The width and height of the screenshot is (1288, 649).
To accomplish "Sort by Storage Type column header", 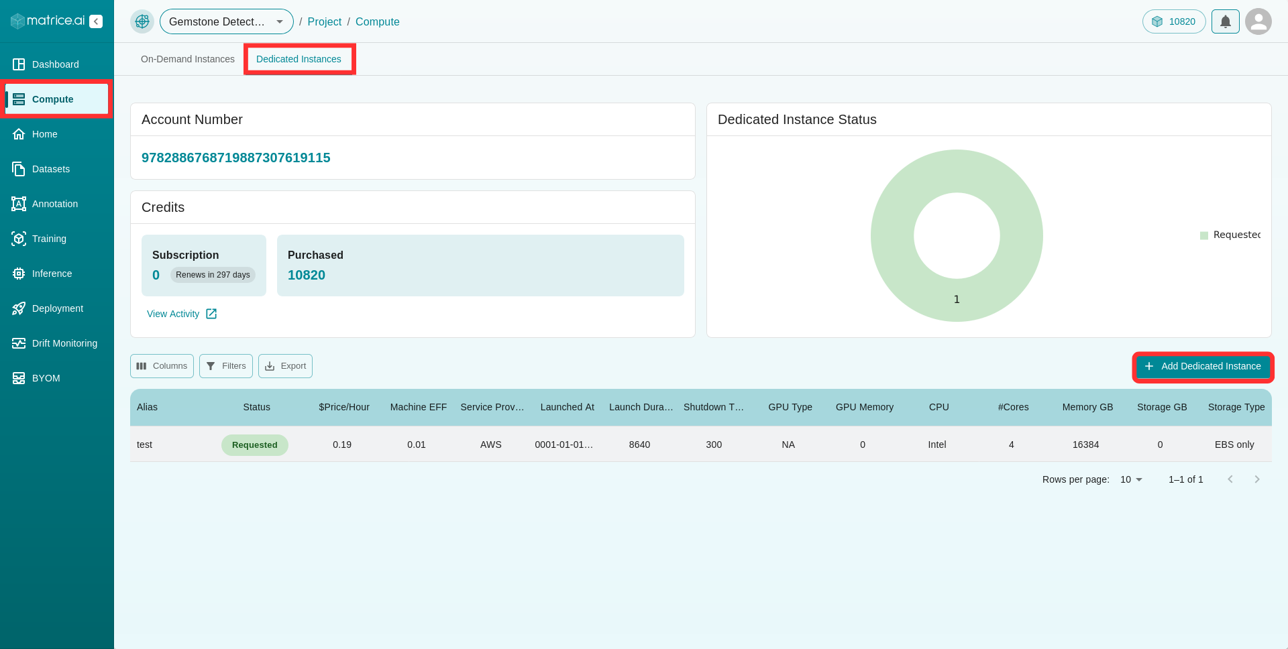I will pyautogui.click(x=1236, y=407).
